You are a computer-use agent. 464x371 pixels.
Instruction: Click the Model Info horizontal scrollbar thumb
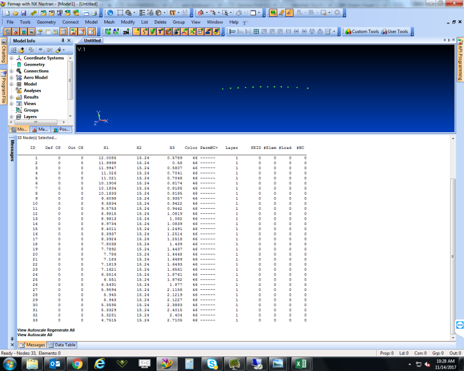36,122
